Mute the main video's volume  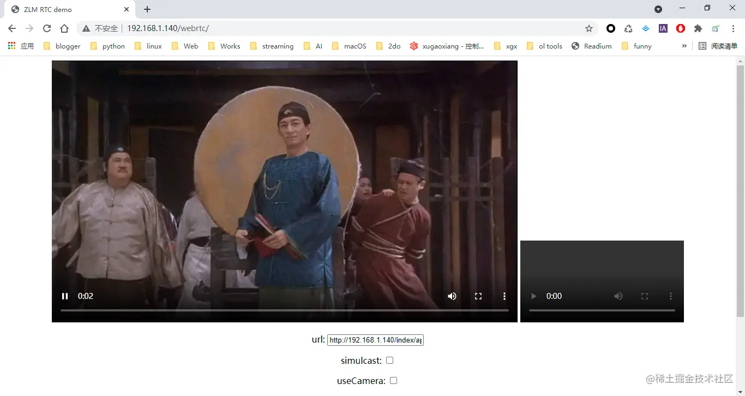point(452,296)
